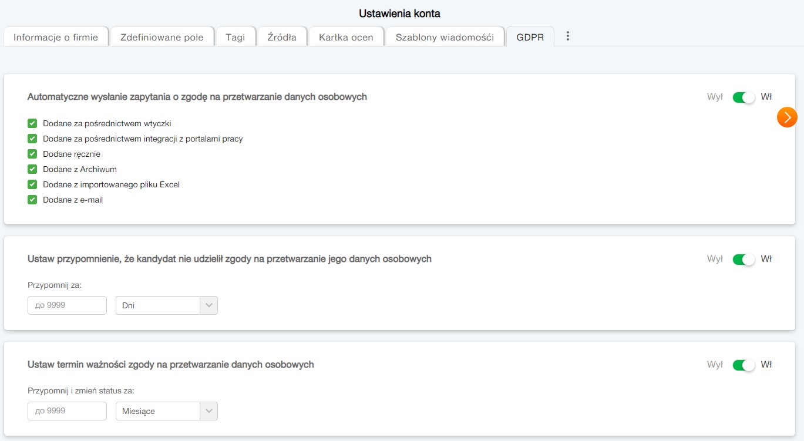Toggle 'Dodane z e-mail' checkbox

coord(32,200)
